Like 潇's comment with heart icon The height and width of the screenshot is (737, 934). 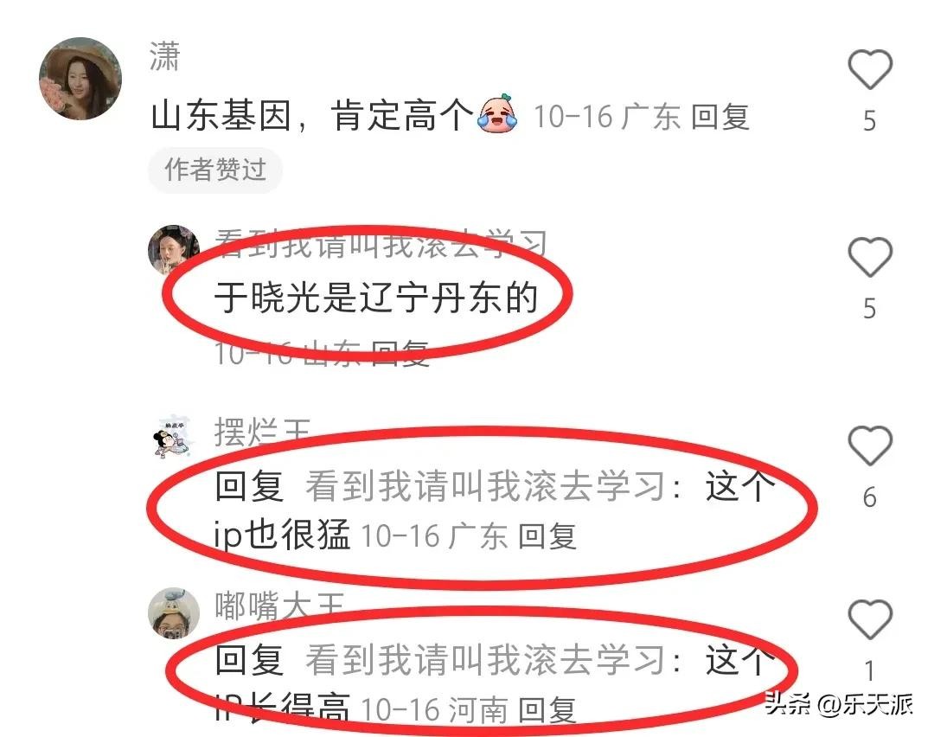coord(870,70)
